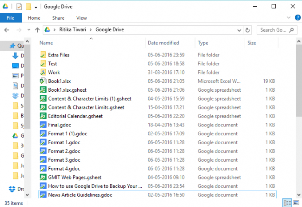
Task: Switch to the View ribbon tab
Action: pos(82,18)
